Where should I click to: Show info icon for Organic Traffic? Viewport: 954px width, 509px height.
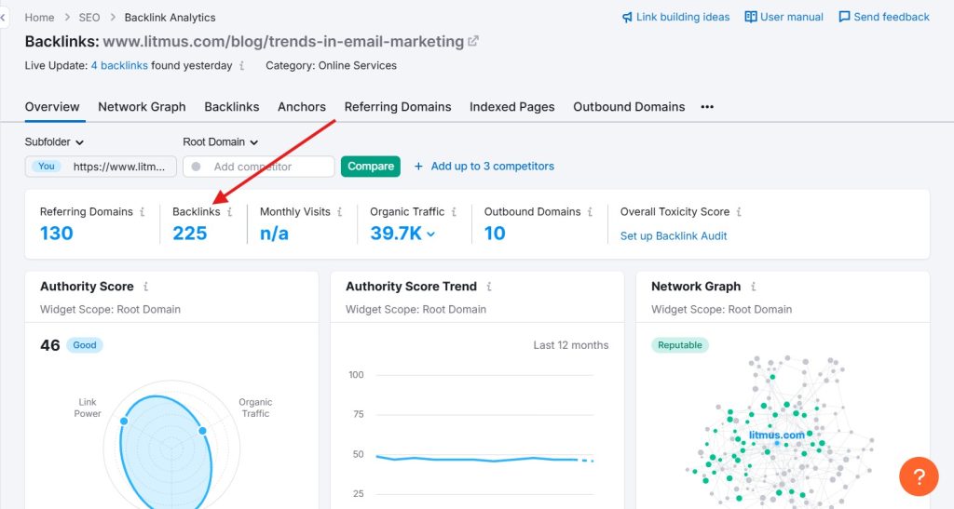[x=454, y=212]
